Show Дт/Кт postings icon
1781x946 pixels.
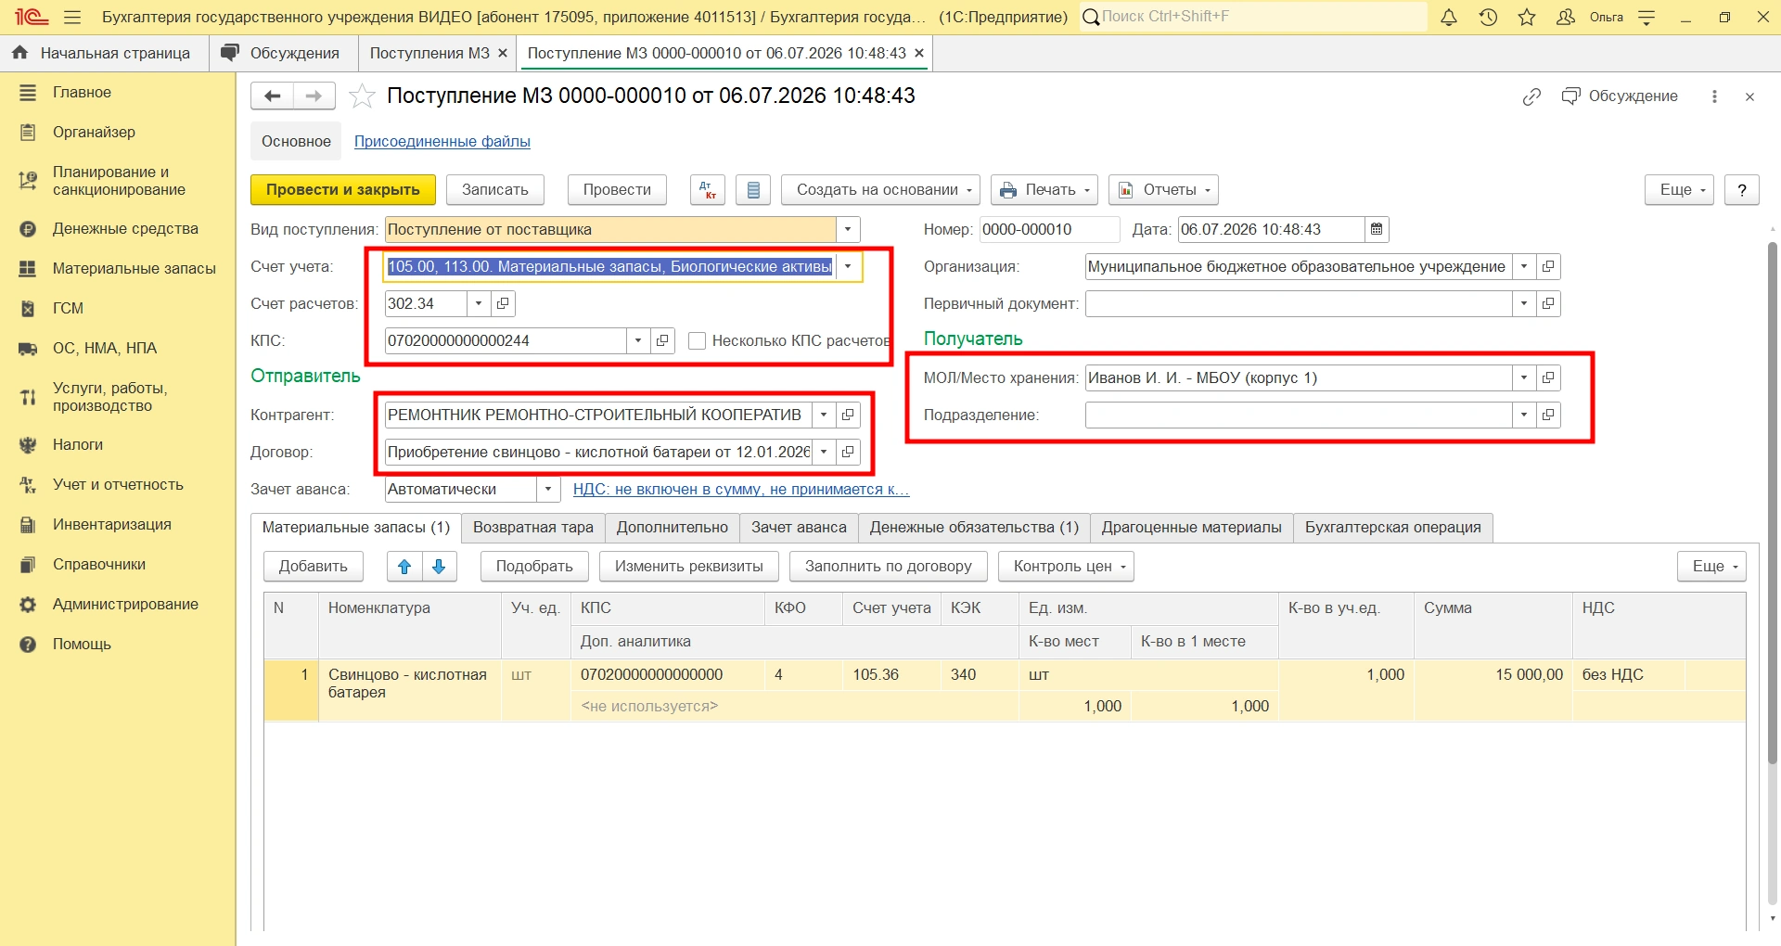coord(708,190)
